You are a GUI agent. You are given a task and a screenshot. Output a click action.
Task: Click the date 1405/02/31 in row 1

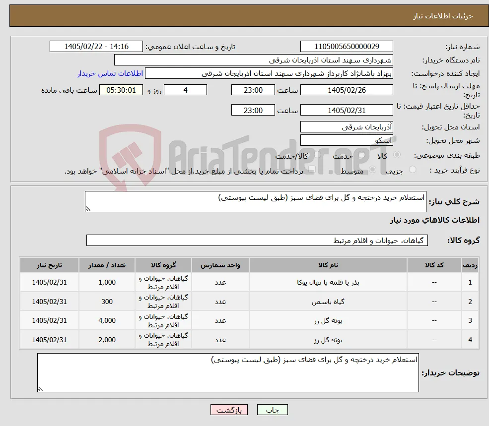pyautogui.click(x=49, y=282)
